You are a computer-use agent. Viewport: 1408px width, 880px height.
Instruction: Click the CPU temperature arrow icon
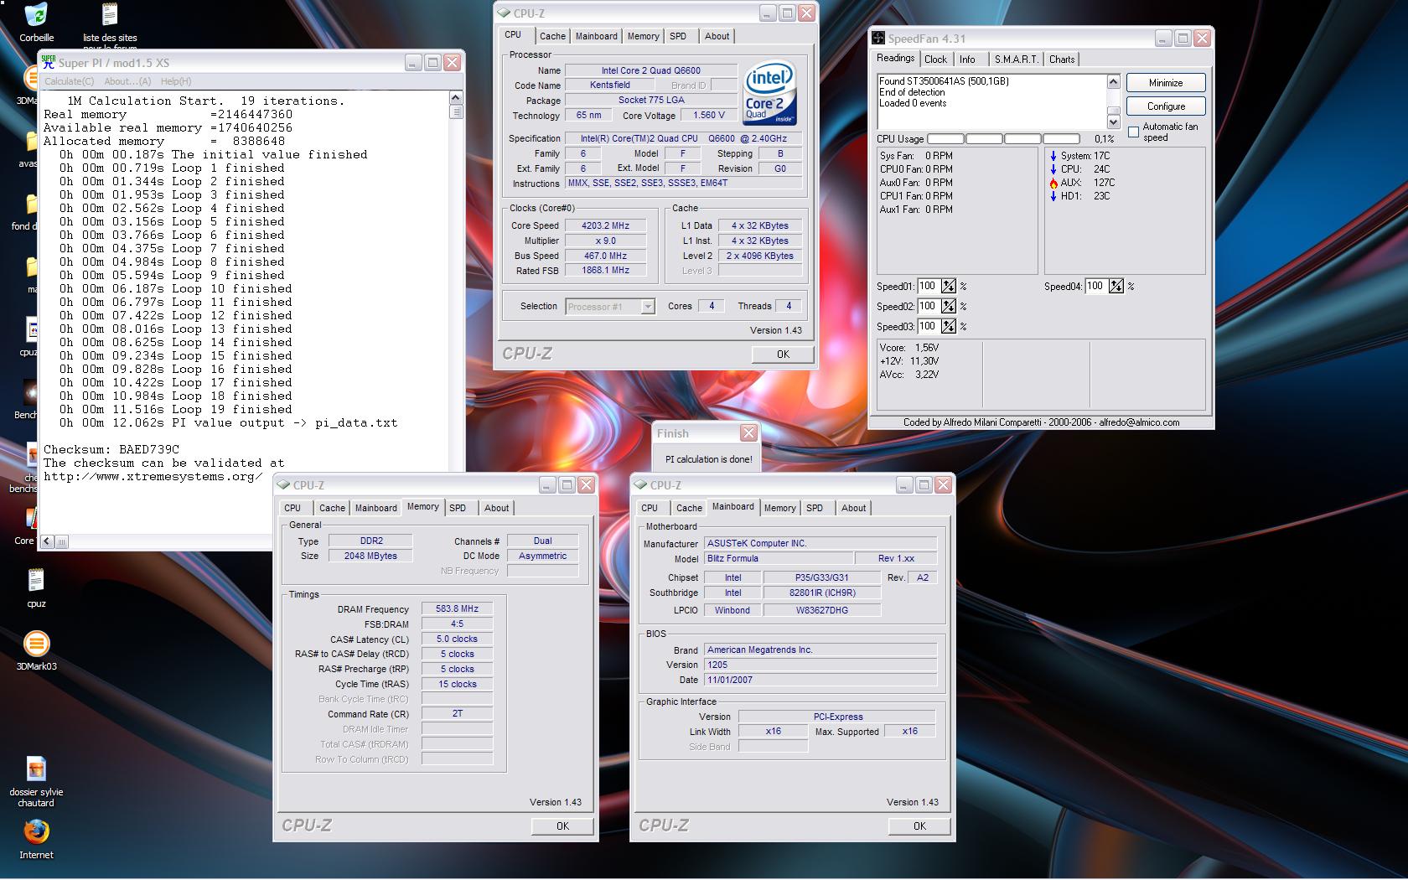1053,169
